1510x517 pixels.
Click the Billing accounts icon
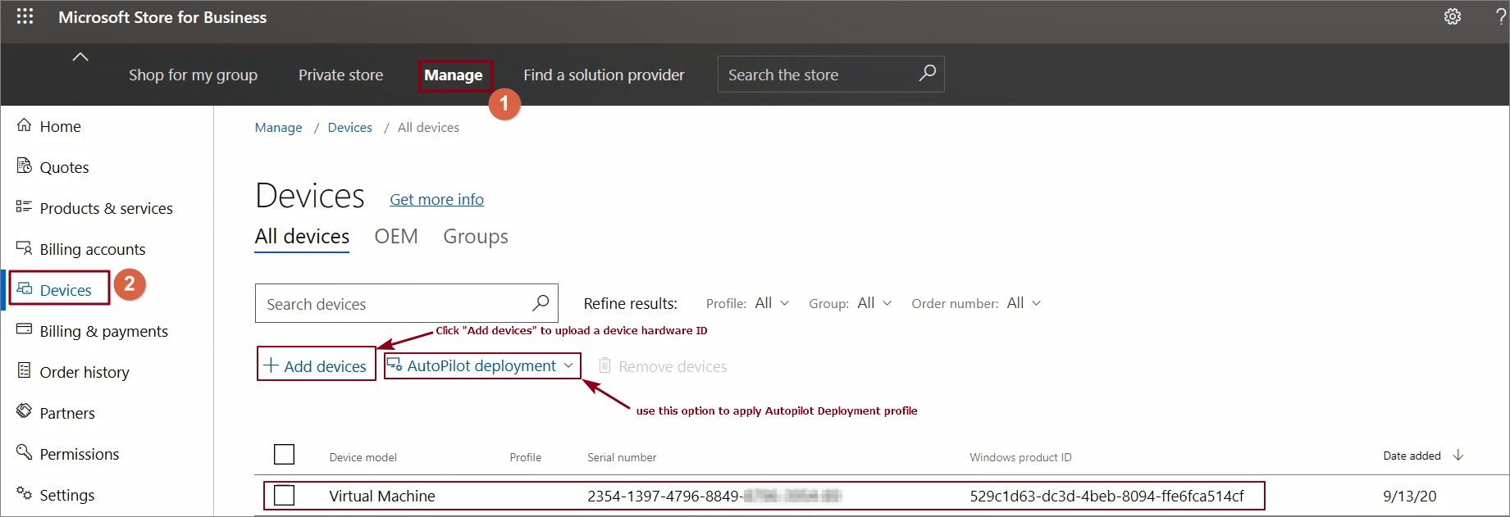coord(25,247)
